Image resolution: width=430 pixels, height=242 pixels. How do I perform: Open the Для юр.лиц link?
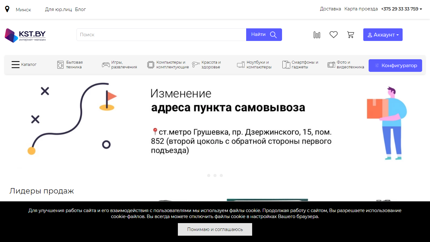coord(59,9)
